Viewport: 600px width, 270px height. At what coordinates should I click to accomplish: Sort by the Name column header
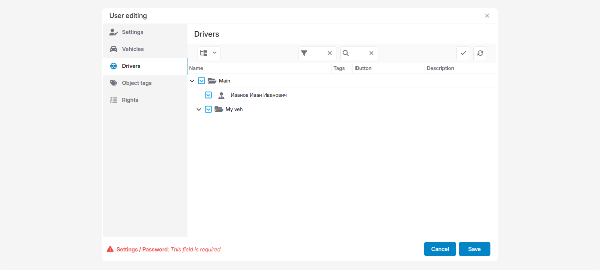[196, 68]
